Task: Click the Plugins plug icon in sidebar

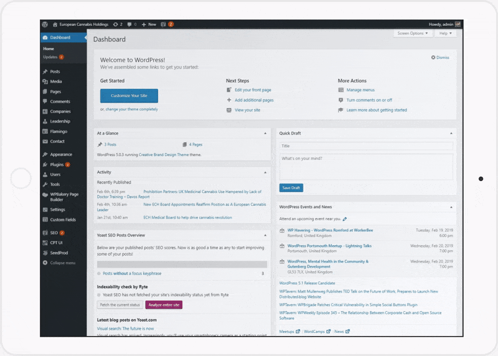Action: [x=45, y=164]
